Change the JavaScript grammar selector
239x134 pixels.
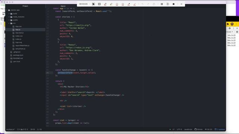click(x=188, y=130)
